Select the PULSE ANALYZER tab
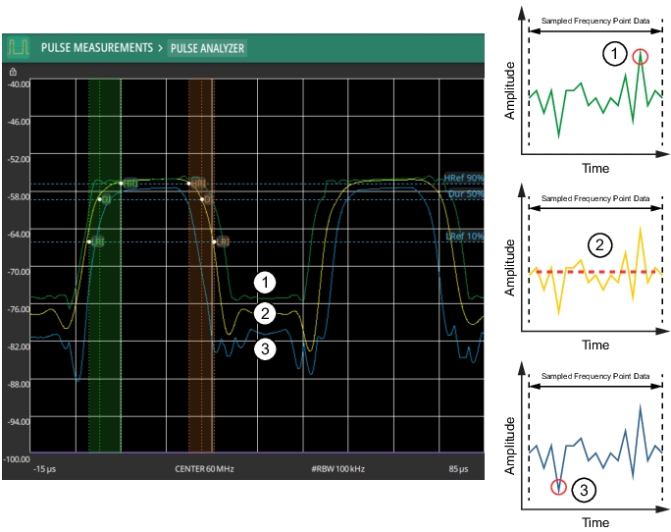This screenshot has width=671, height=532. 207,47
